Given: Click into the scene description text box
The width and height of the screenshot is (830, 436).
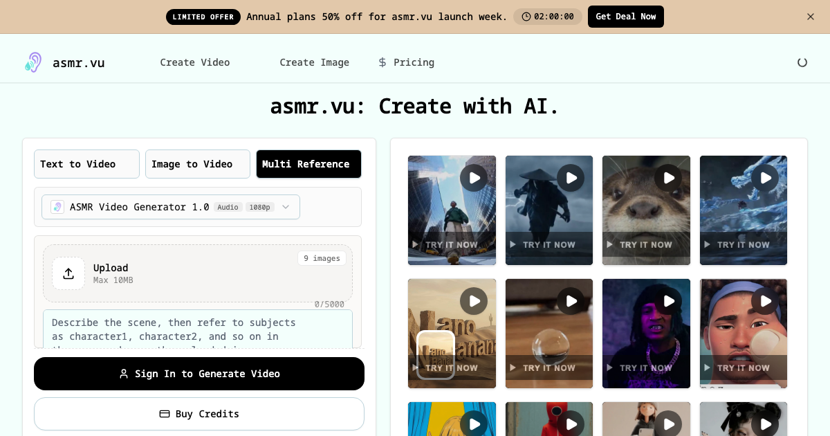Looking at the screenshot, I should click(198, 329).
